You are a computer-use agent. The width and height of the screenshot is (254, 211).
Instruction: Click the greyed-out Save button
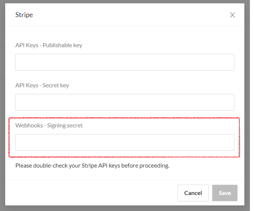225,193
